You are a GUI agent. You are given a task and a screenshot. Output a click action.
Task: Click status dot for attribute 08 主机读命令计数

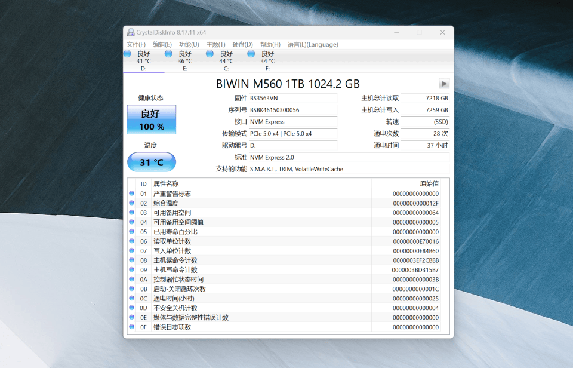pos(131,260)
